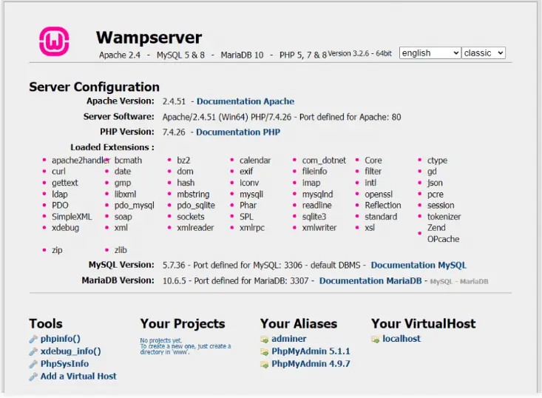Click the Wampserver title heading
Screen dimensions: 542x398
[149, 38]
